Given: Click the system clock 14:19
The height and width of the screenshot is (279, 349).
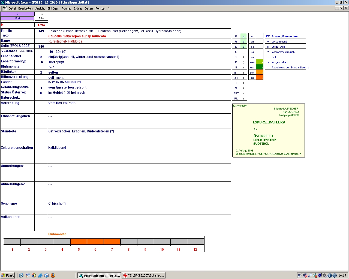Looking at the screenshot, I should [342, 275].
